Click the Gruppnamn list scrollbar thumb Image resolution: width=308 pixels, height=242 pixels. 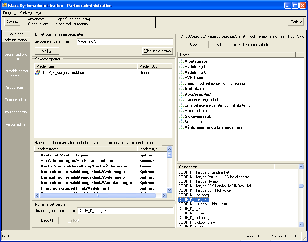301,186
